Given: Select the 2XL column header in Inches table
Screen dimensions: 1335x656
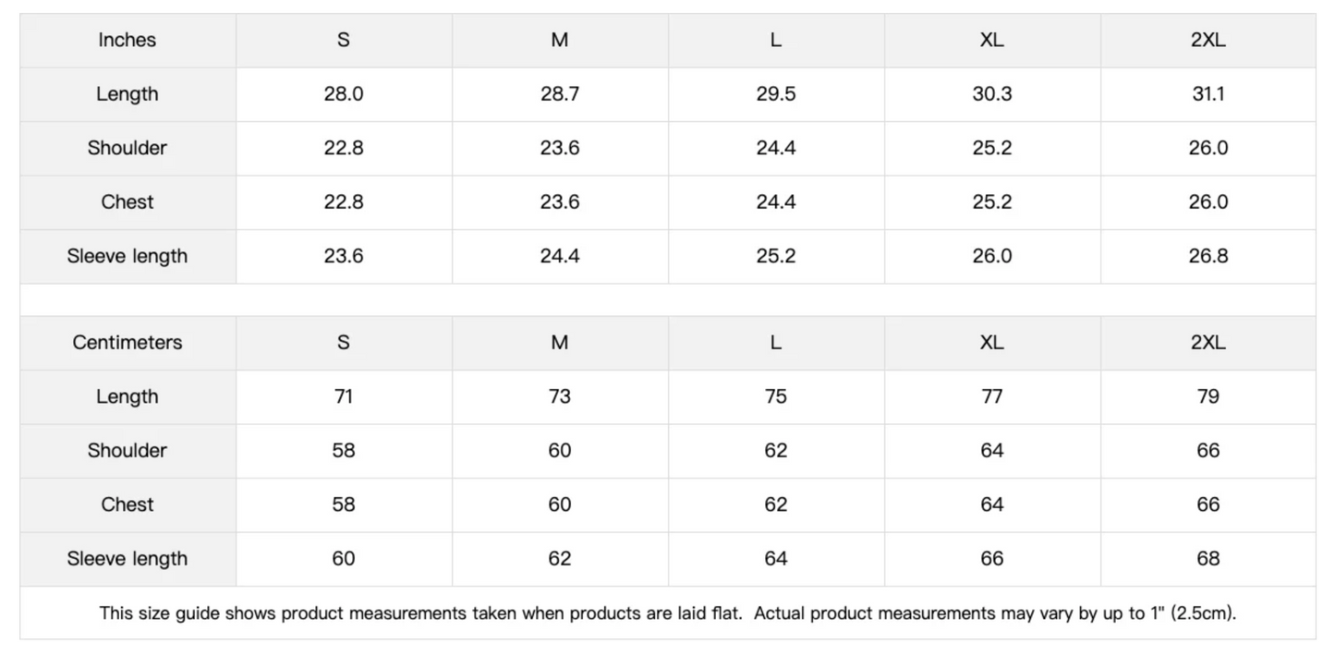Looking at the screenshot, I should (1208, 40).
